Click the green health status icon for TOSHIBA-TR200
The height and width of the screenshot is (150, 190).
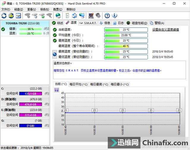pos(3,29)
